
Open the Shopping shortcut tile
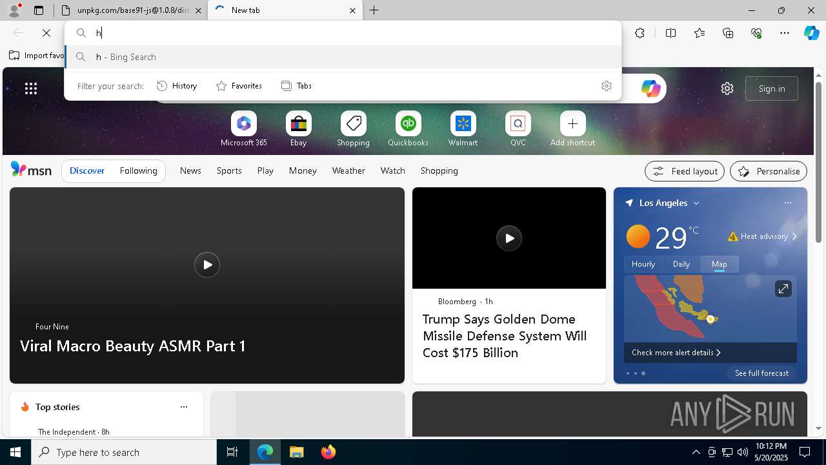point(353,129)
